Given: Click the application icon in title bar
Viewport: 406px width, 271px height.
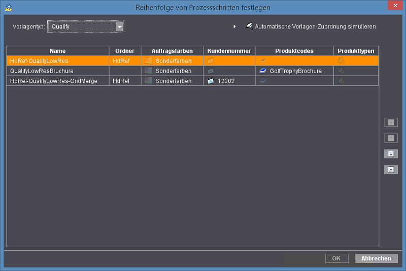Looking at the screenshot, I should [8, 8].
